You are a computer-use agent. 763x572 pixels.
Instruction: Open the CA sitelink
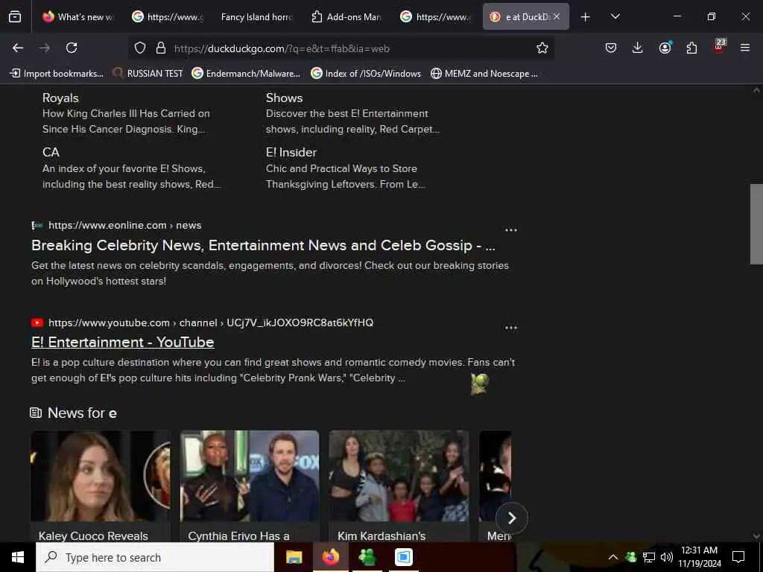coord(51,152)
